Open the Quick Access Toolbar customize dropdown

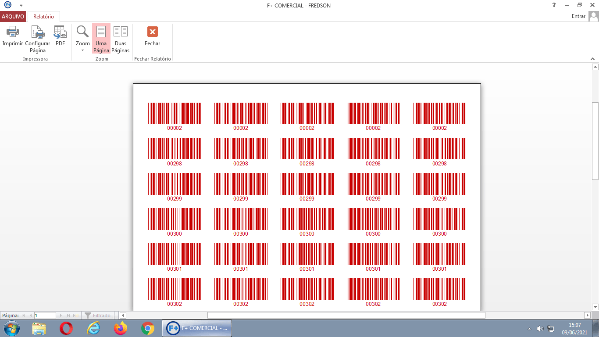[21, 5]
